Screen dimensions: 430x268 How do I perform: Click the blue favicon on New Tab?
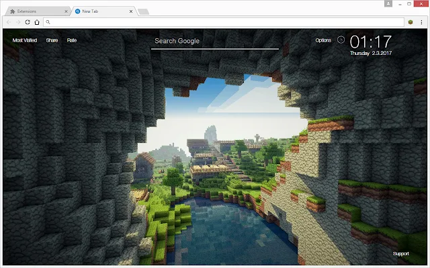(78, 11)
